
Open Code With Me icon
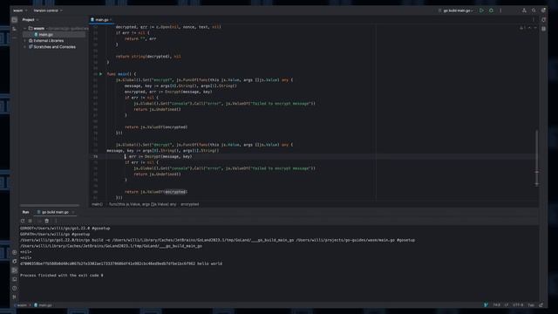pyautogui.click(x=524, y=10)
